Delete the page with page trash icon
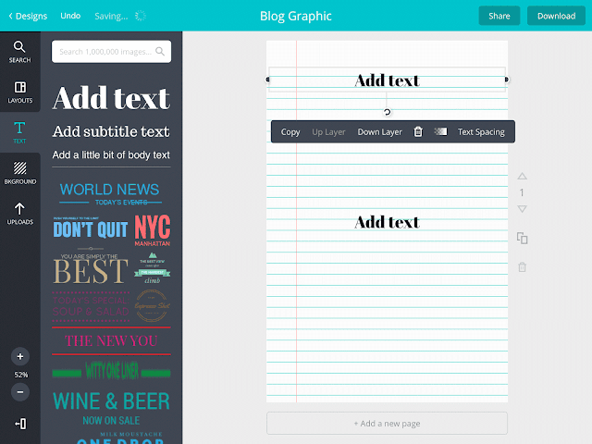Viewport: 592px width, 444px height. (x=522, y=267)
